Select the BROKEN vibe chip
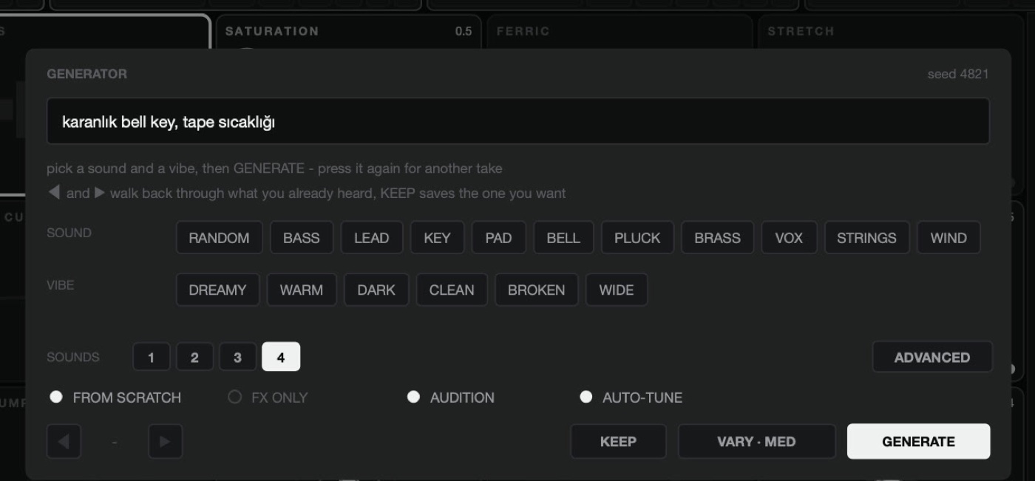Image resolution: width=1035 pixels, height=481 pixels. pyautogui.click(x=536, y=290)
